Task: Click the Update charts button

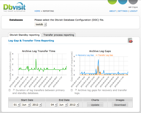Action: 95,105
